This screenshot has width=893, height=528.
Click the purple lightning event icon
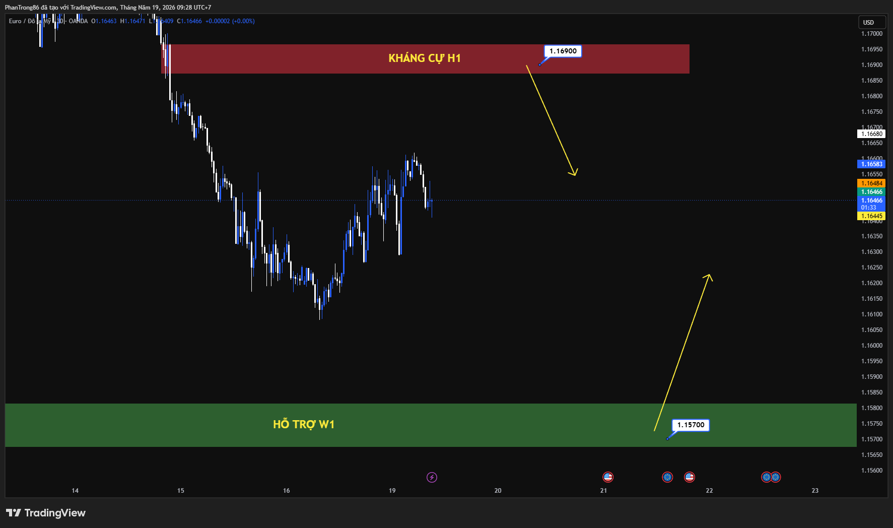click(x=432, y=477)
